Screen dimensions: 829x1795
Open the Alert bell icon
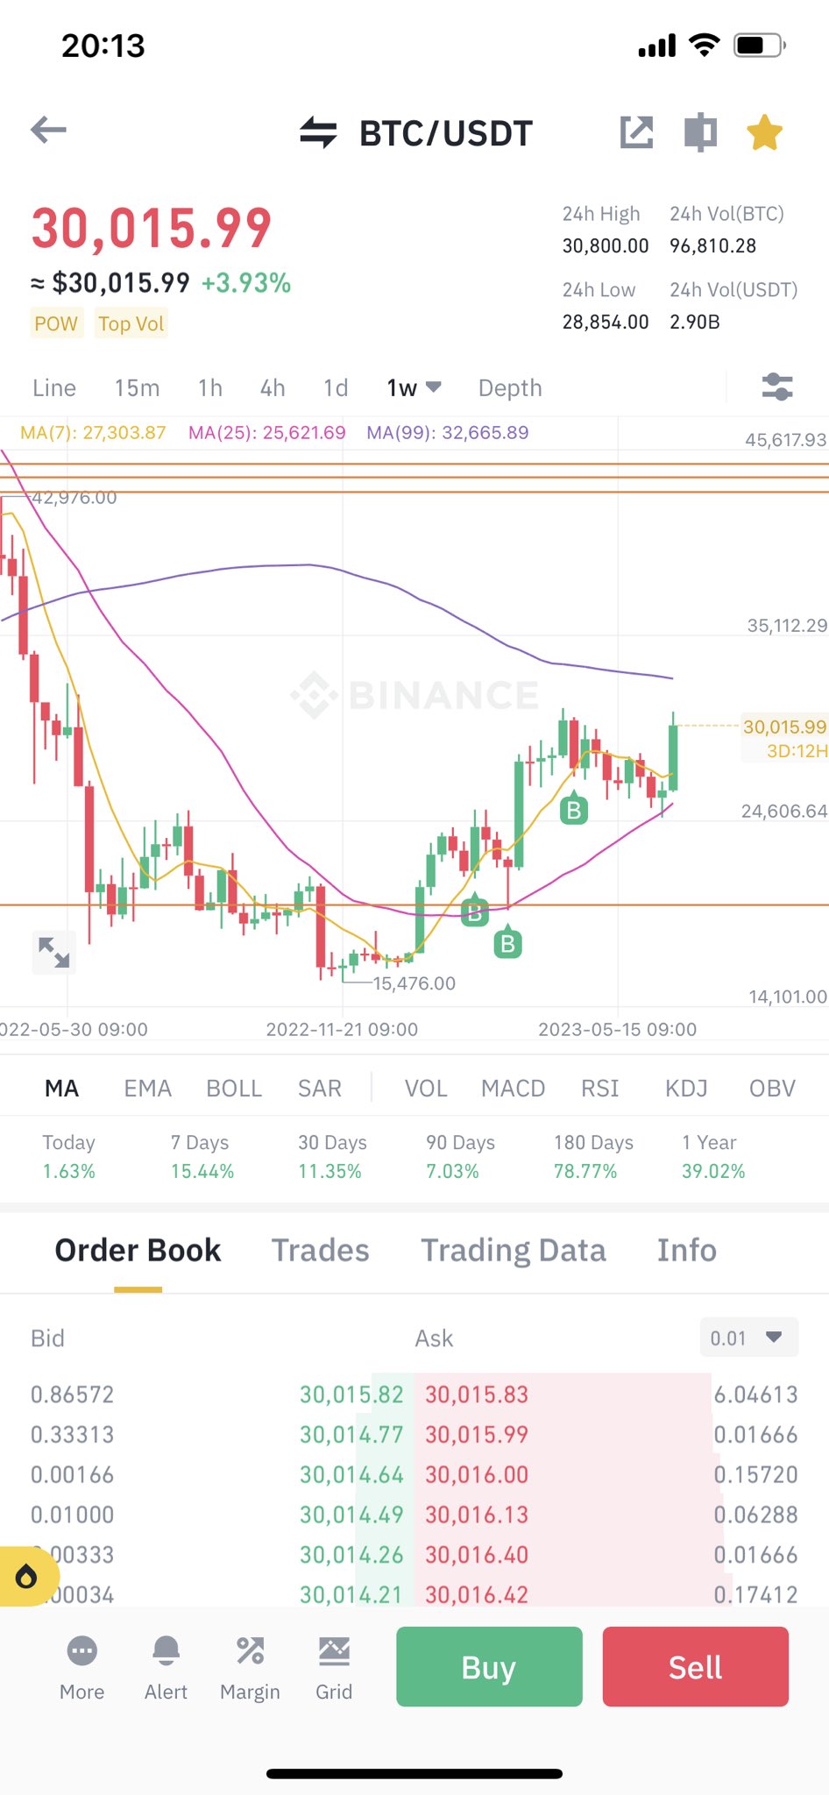(x=166, y=1651)
